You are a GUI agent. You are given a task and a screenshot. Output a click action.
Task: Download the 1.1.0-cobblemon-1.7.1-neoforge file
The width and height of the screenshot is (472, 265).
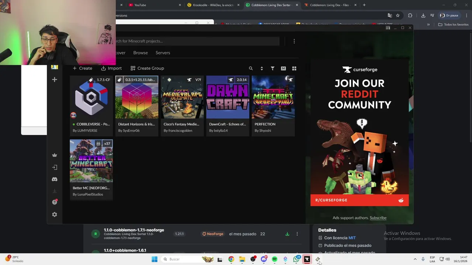point(287,234)
